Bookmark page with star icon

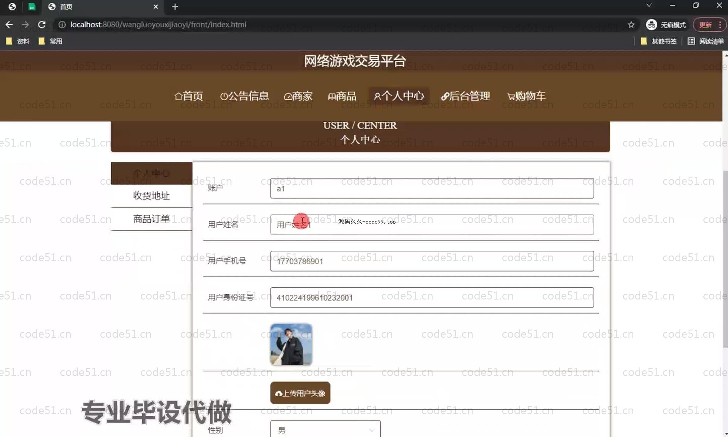coord(631,25)
